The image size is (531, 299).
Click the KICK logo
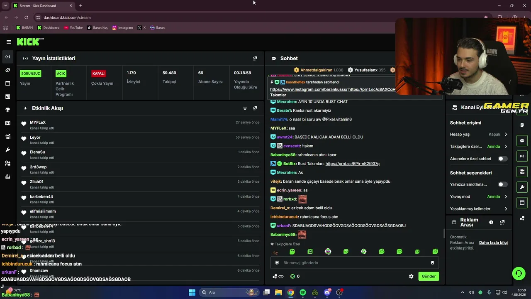click(x=30, y=42)
